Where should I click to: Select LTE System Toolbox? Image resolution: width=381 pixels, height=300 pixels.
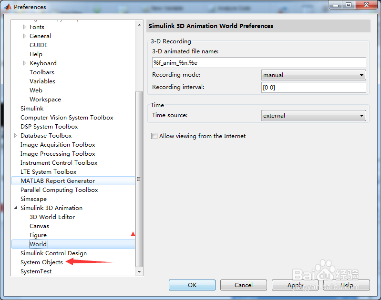point(48,171)
